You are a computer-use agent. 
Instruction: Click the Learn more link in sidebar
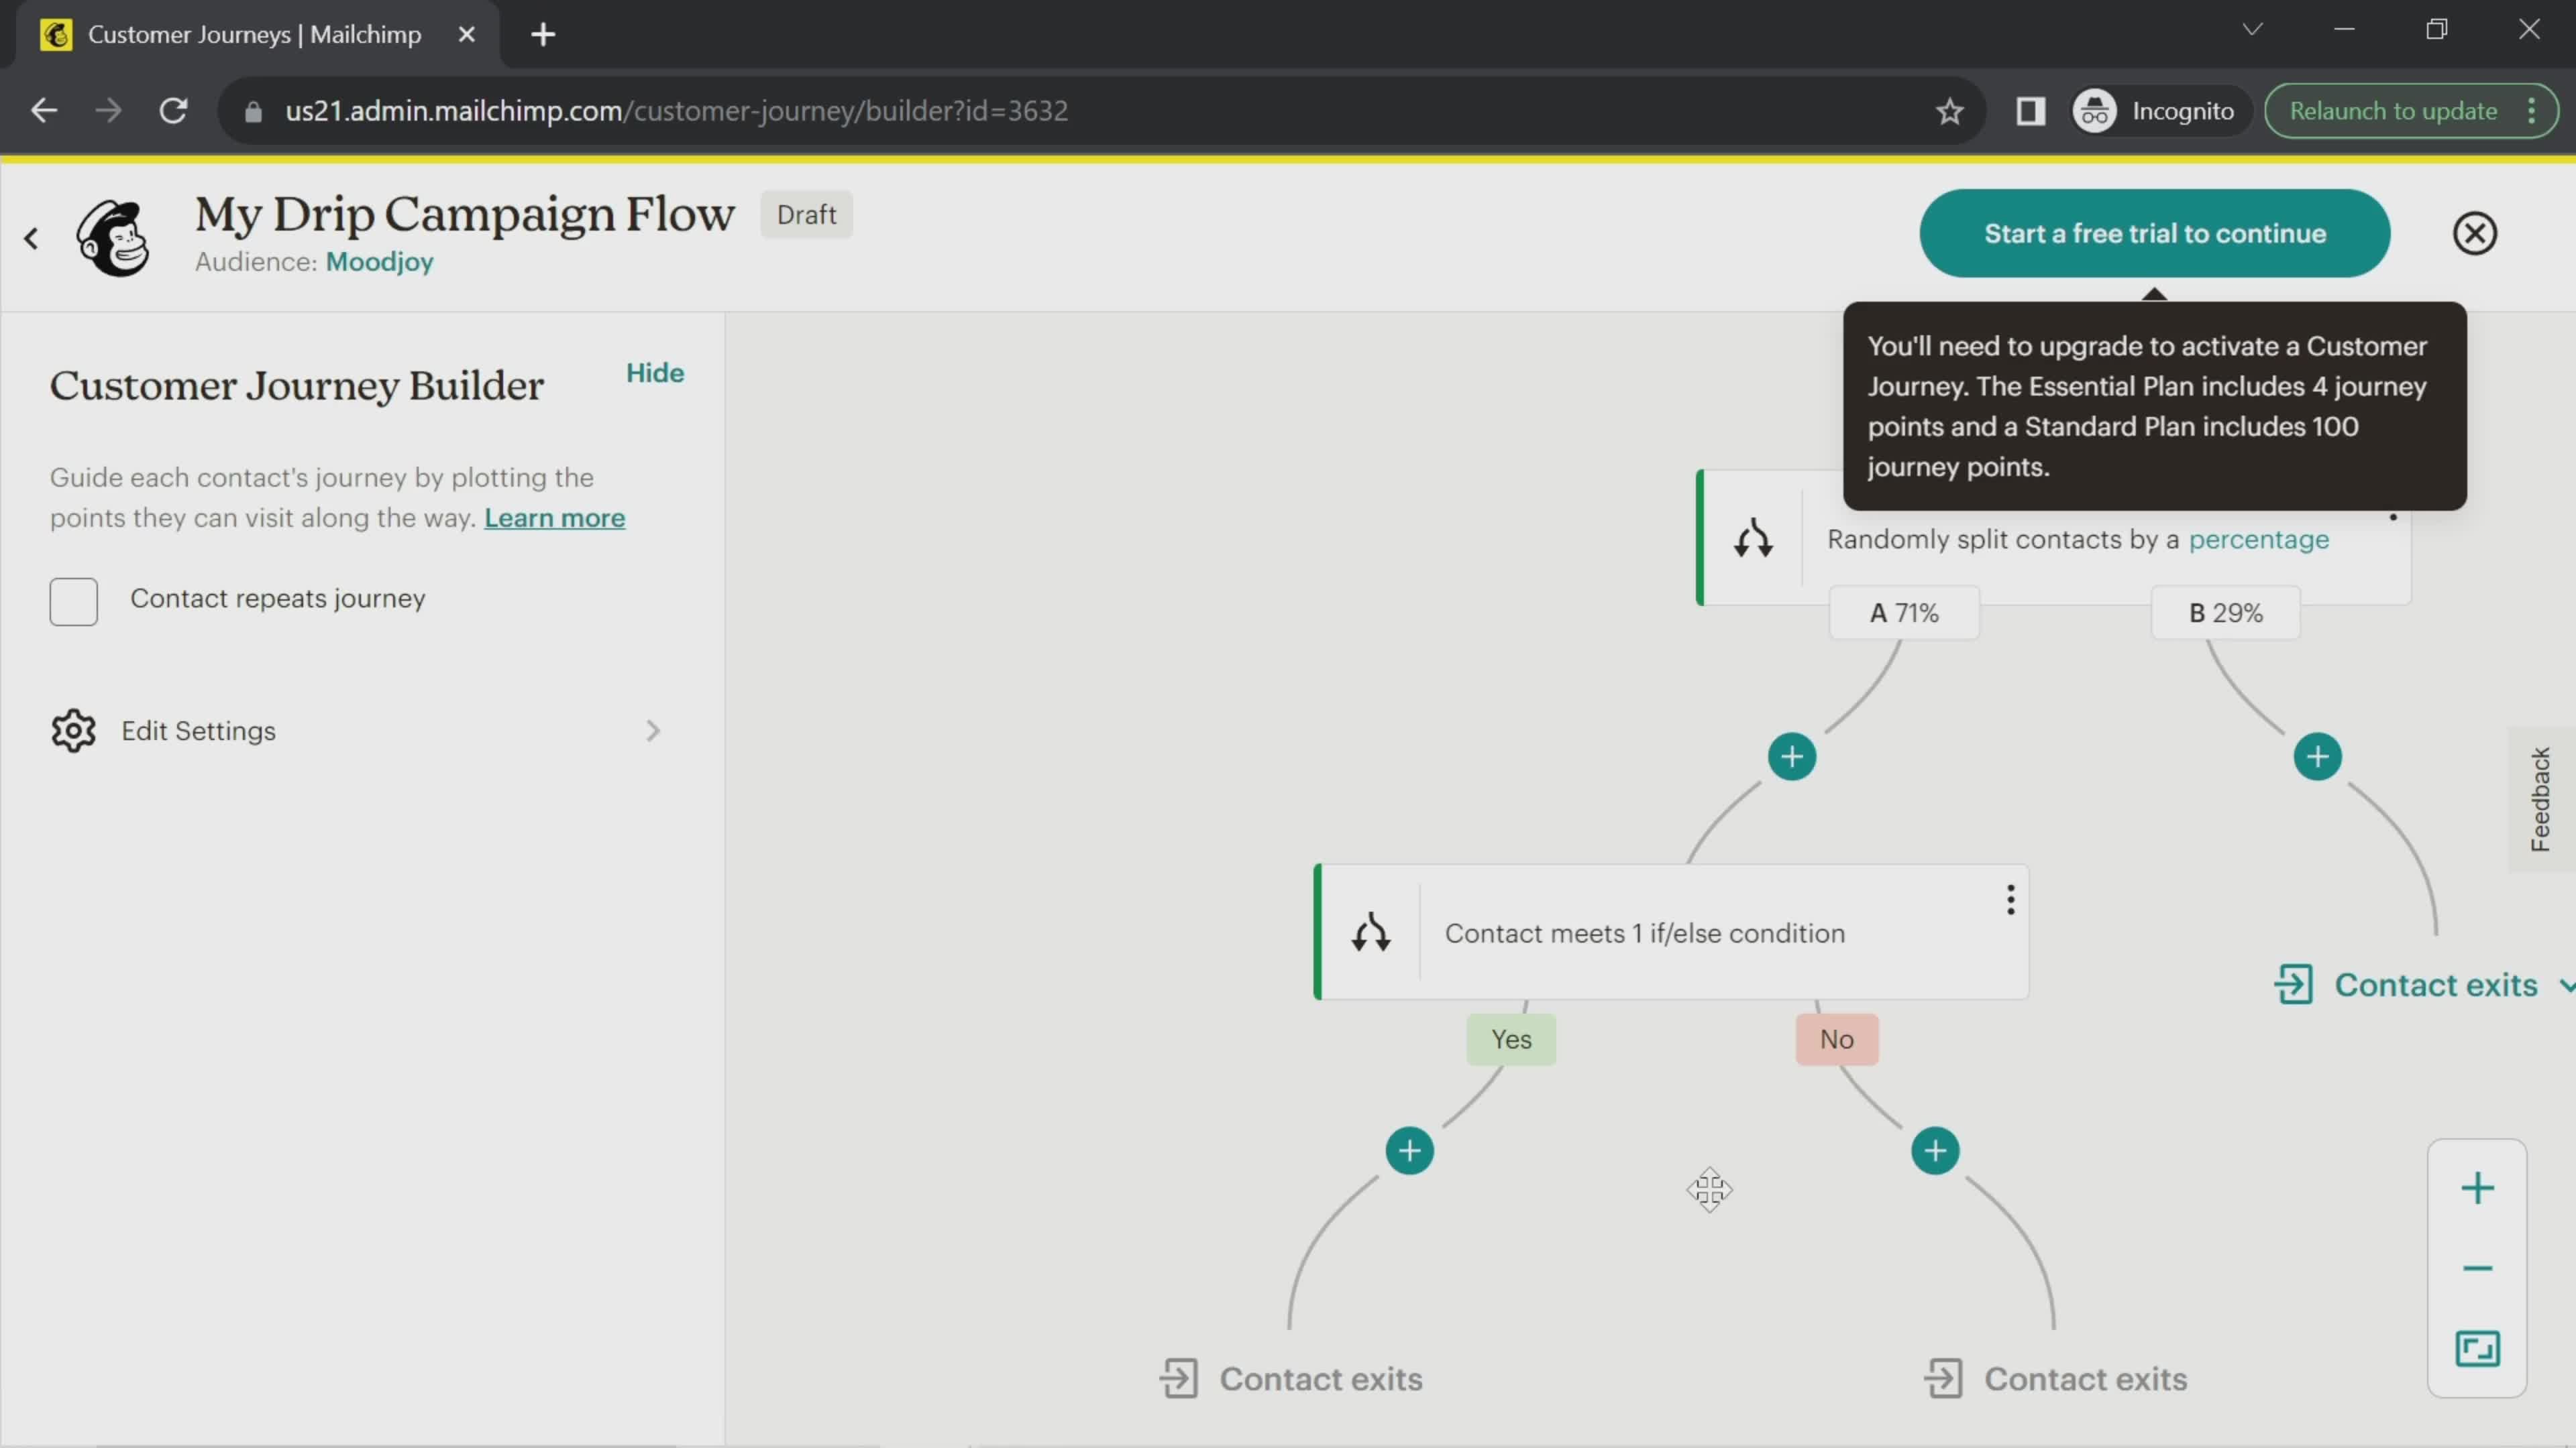(x=553, y=518)
